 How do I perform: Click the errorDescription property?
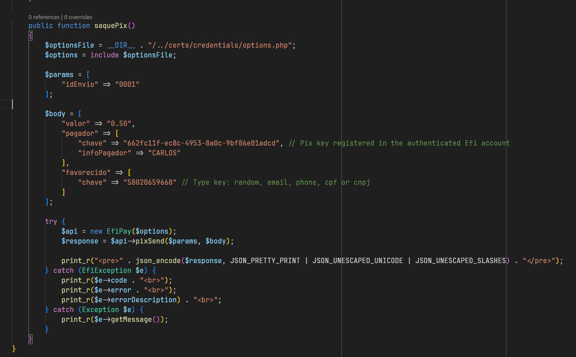point(144,300)
